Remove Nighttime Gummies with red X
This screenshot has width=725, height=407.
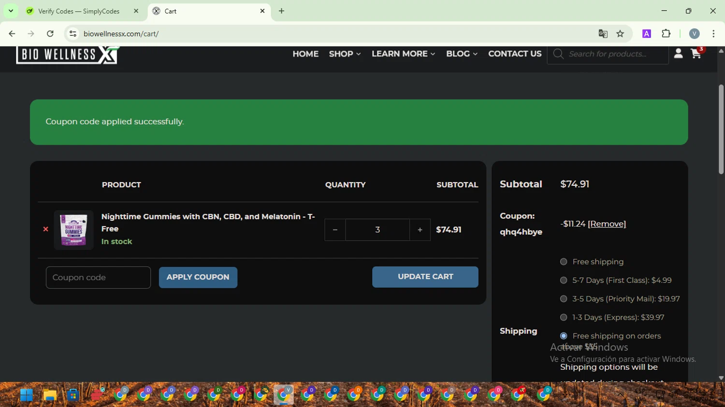coord(46,229)
